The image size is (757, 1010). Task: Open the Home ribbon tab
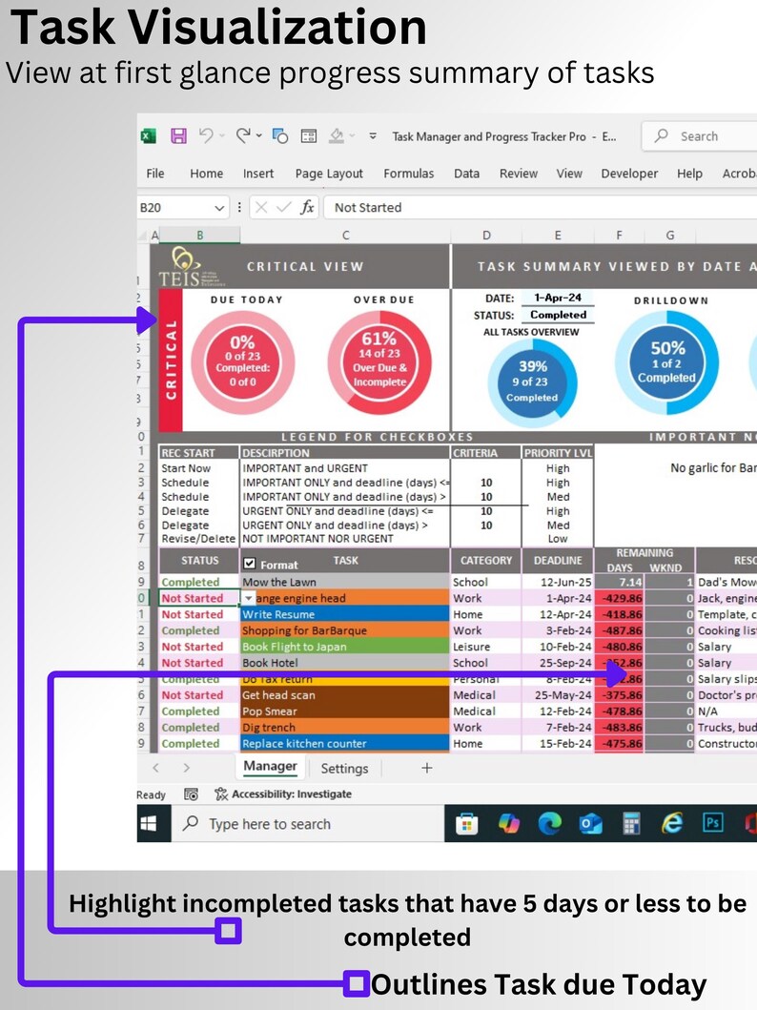(207, 174)
